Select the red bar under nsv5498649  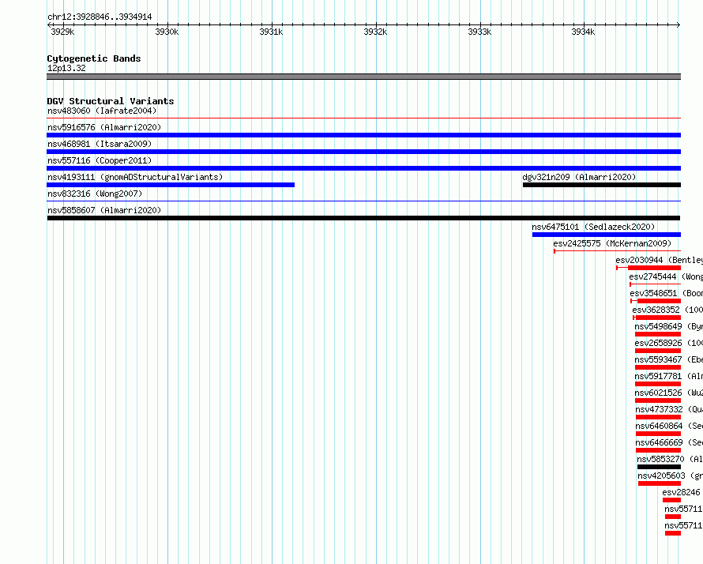click(x=658, y=334)
